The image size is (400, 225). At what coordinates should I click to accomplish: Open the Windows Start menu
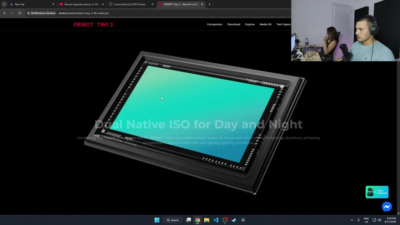click(x=157, y=220)
